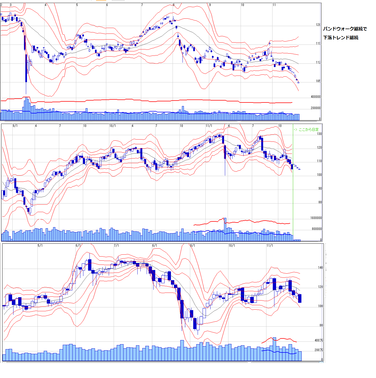The width and height of the screenshot is (376, 378).
Task: Click the 10/1 date label on middle chart
Action: click(113, 126)
